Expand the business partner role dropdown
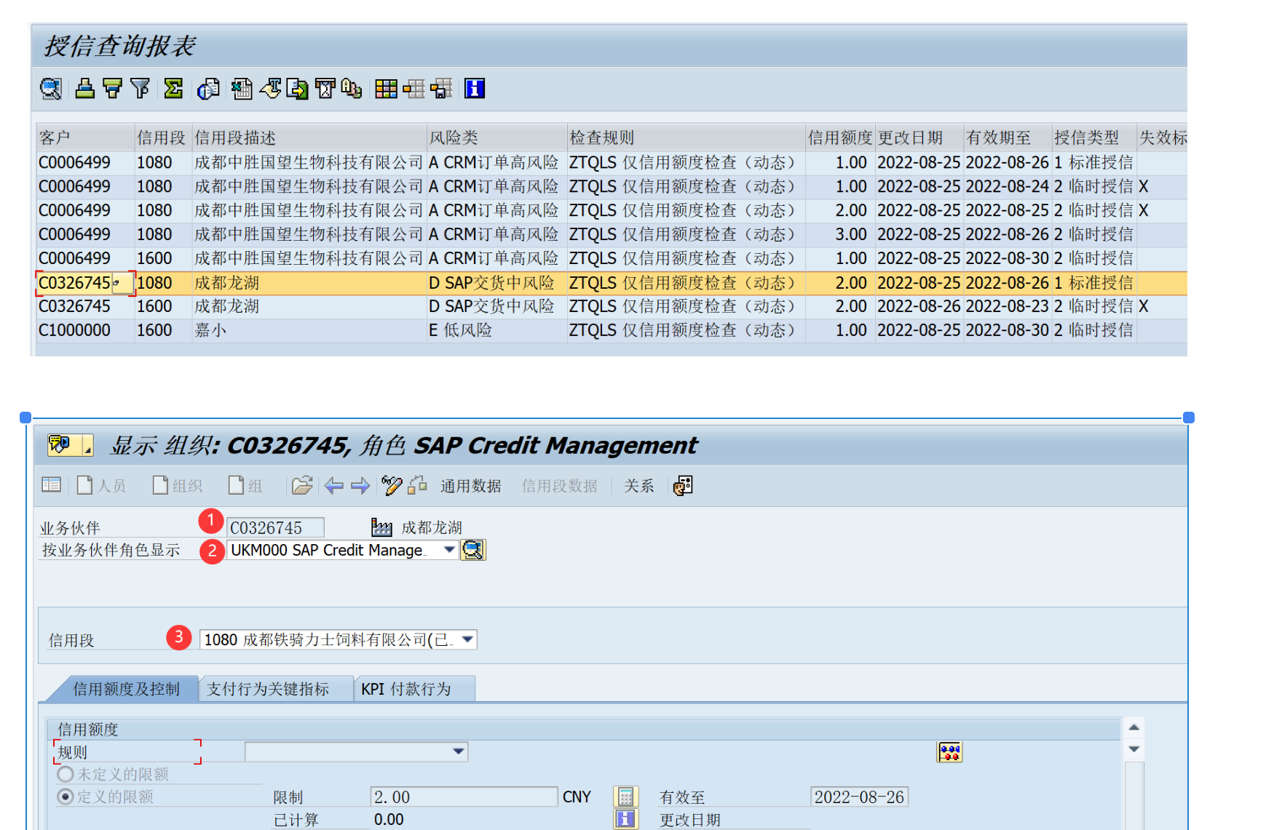The width and height of the screenshot is (1274, 830). coord(449,550)
